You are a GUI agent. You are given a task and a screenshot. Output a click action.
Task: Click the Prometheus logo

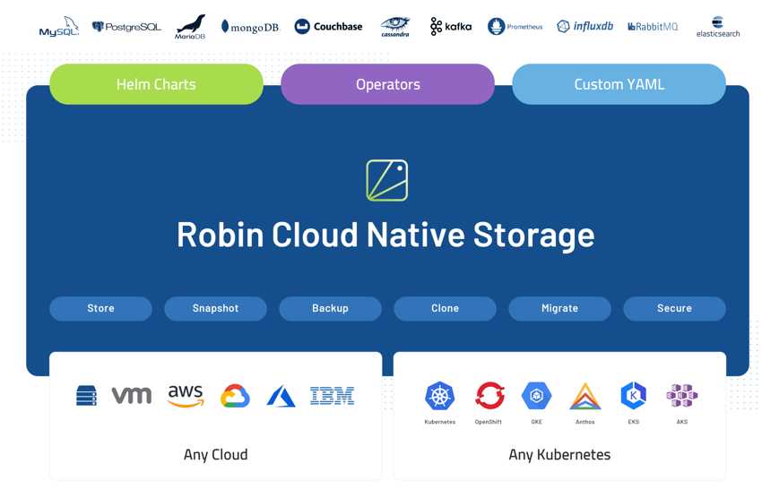click(x=515, y=26)
